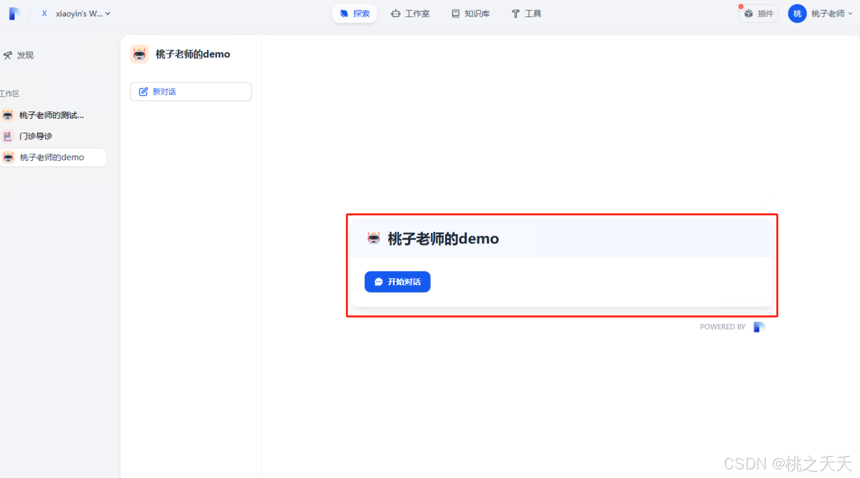Switch to the 探索 tab

pyautogui.click(x=354, y=14)
